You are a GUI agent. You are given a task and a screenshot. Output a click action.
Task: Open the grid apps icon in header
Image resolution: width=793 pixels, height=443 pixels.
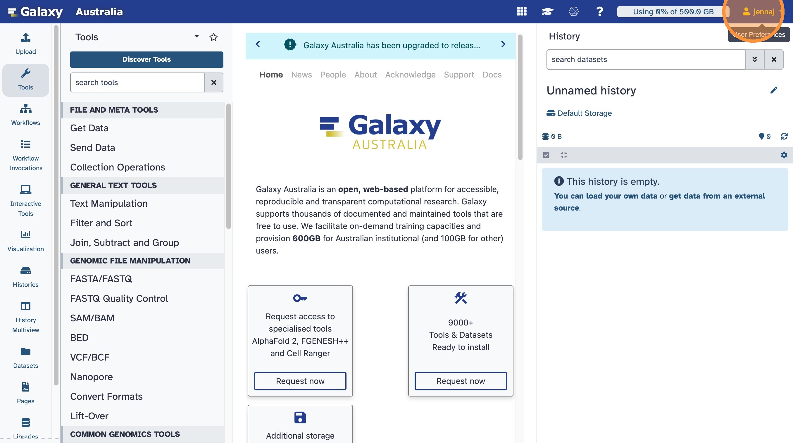[x=521, y=12]
